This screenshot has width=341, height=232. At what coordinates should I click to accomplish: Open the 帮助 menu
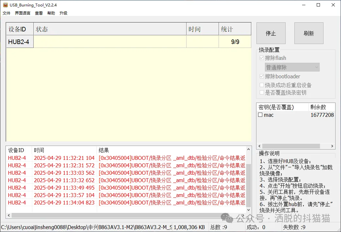[51, 13]
